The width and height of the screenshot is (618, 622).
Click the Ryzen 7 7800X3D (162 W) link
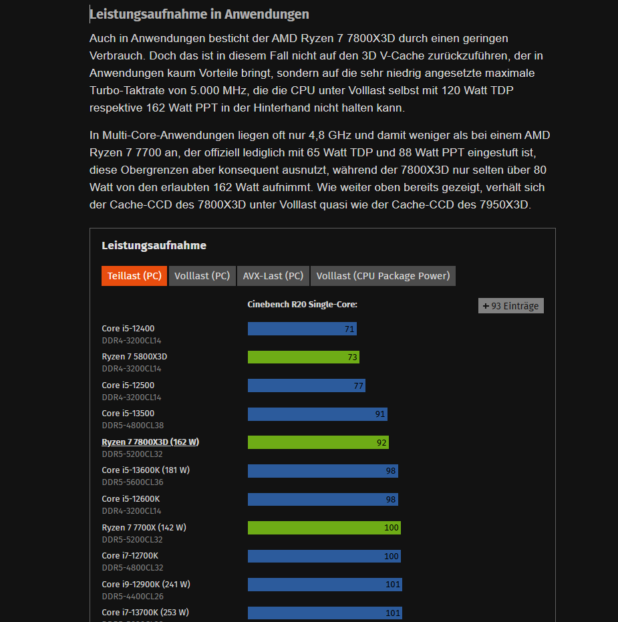point(150,442)
